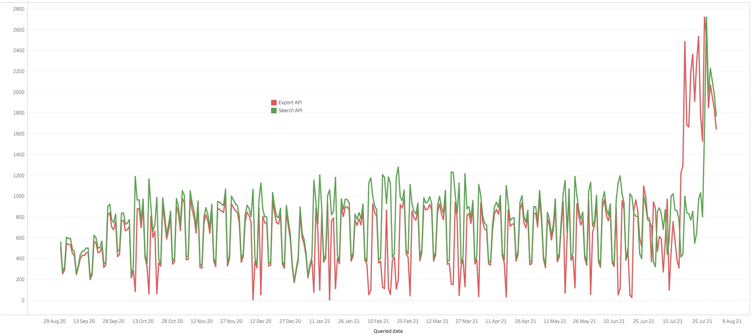Click the 27 Nov 20 date label
754x336 pixels.
point(231,321)
